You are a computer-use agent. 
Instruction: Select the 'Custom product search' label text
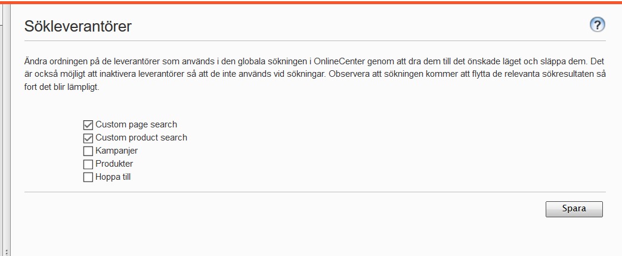[141, 138]
